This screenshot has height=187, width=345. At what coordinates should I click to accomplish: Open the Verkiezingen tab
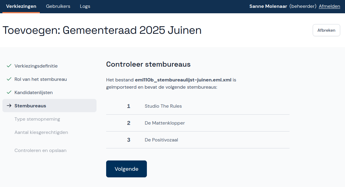pos(21,6)
